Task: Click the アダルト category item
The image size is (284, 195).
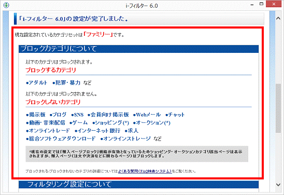Action: (37, 82)
